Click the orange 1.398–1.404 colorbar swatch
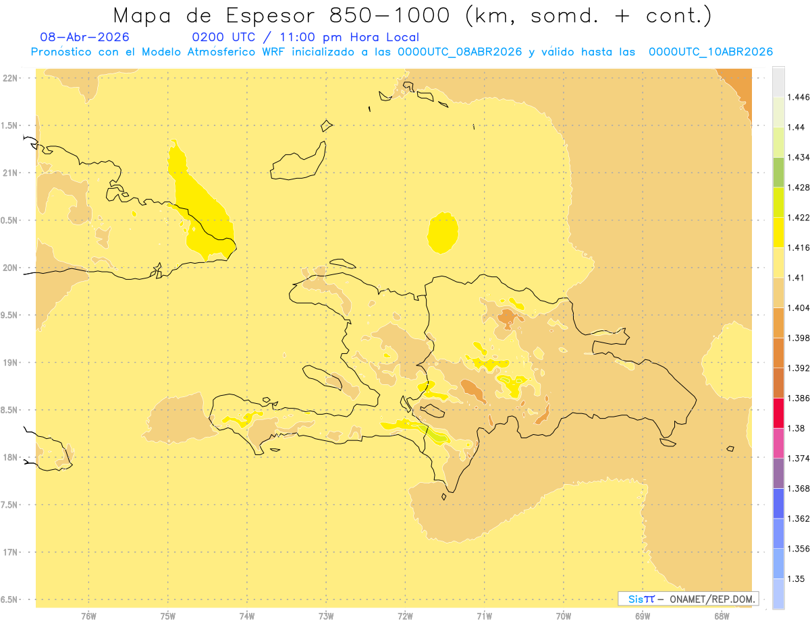 click(778, 322)
